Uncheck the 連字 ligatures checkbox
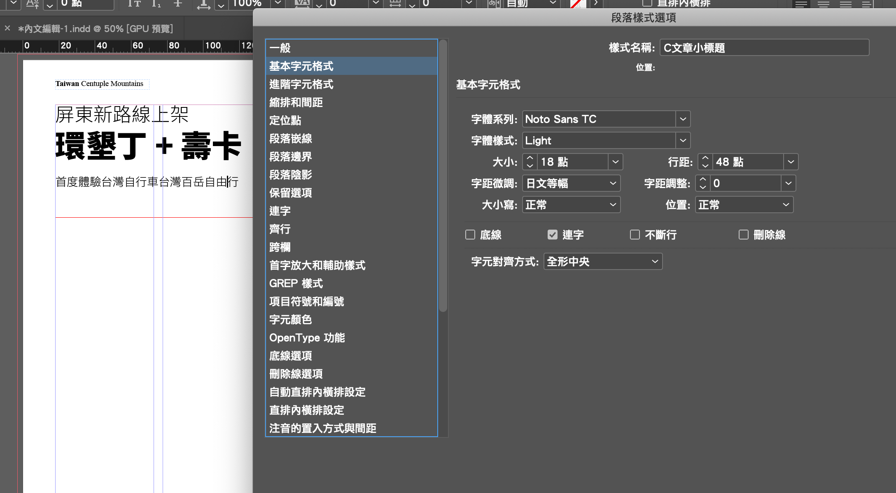896x493 pixels. 553,235
